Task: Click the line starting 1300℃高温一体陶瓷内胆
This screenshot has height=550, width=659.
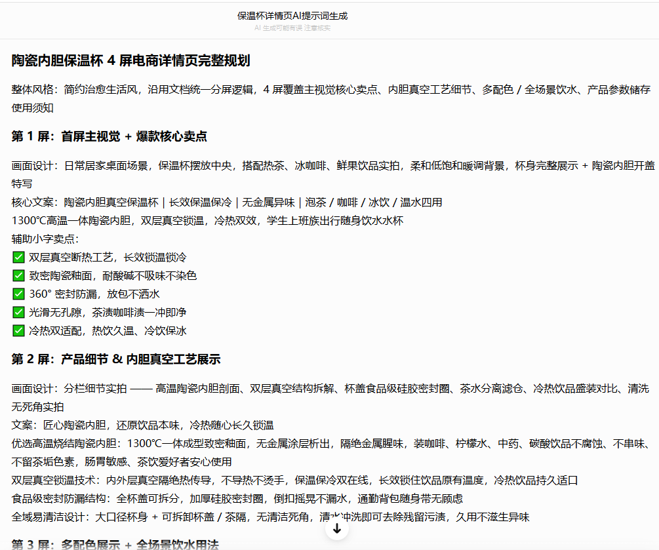Action: [x=207, y=220]
